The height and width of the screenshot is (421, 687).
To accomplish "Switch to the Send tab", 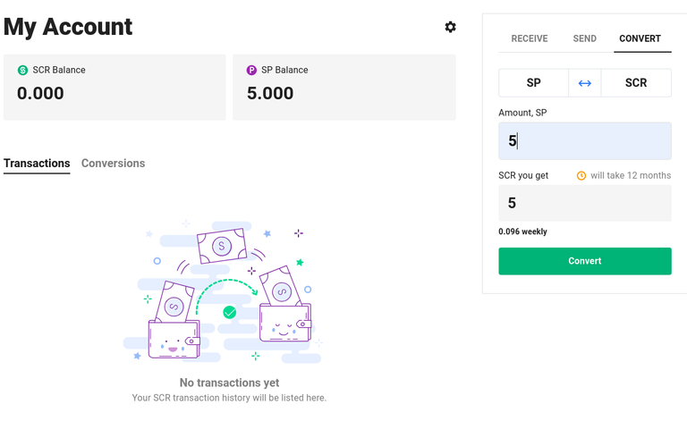I will (584, 39).
